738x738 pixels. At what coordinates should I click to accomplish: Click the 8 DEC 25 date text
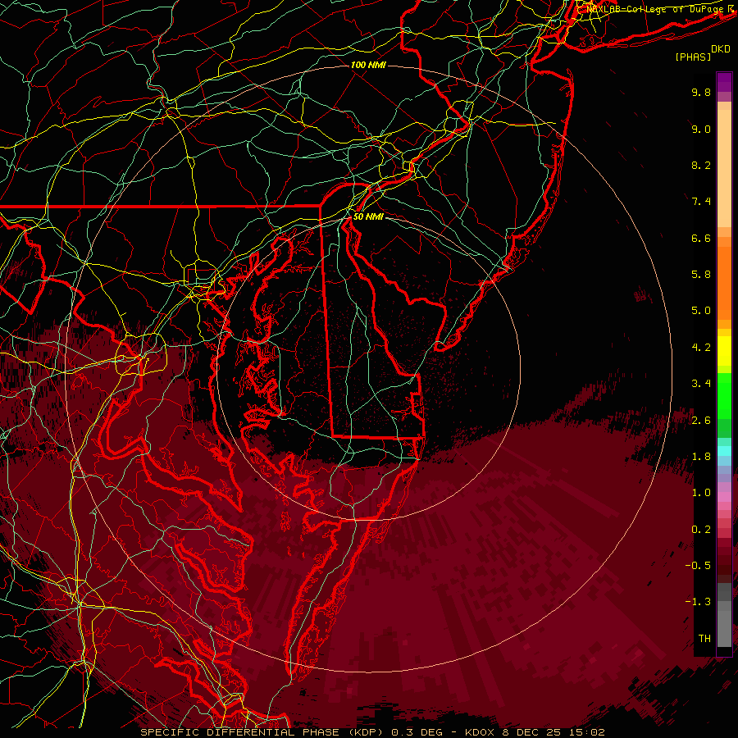click(532, 732)
